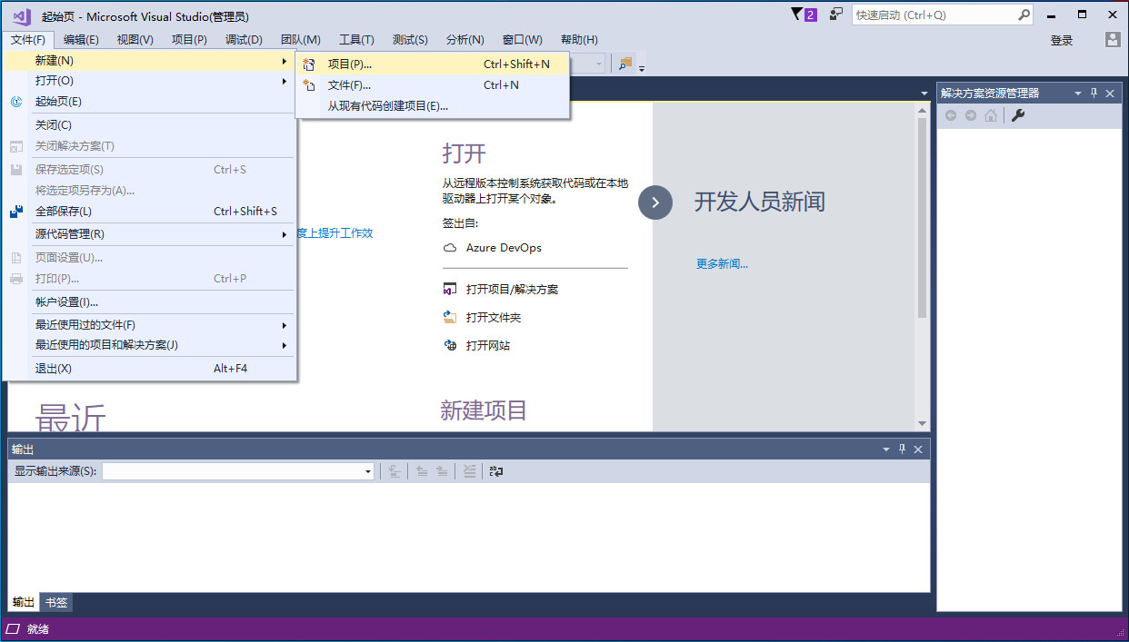Switch to the 书签 tab
This screenshot has width=1129, height=642.
click(x=56, y=602)
